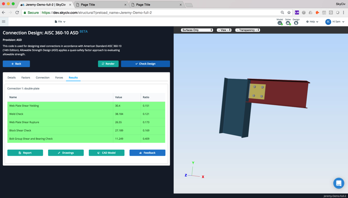Switch to the Factors tab
This screenshot has height=198, width=348.
[26, 77]
